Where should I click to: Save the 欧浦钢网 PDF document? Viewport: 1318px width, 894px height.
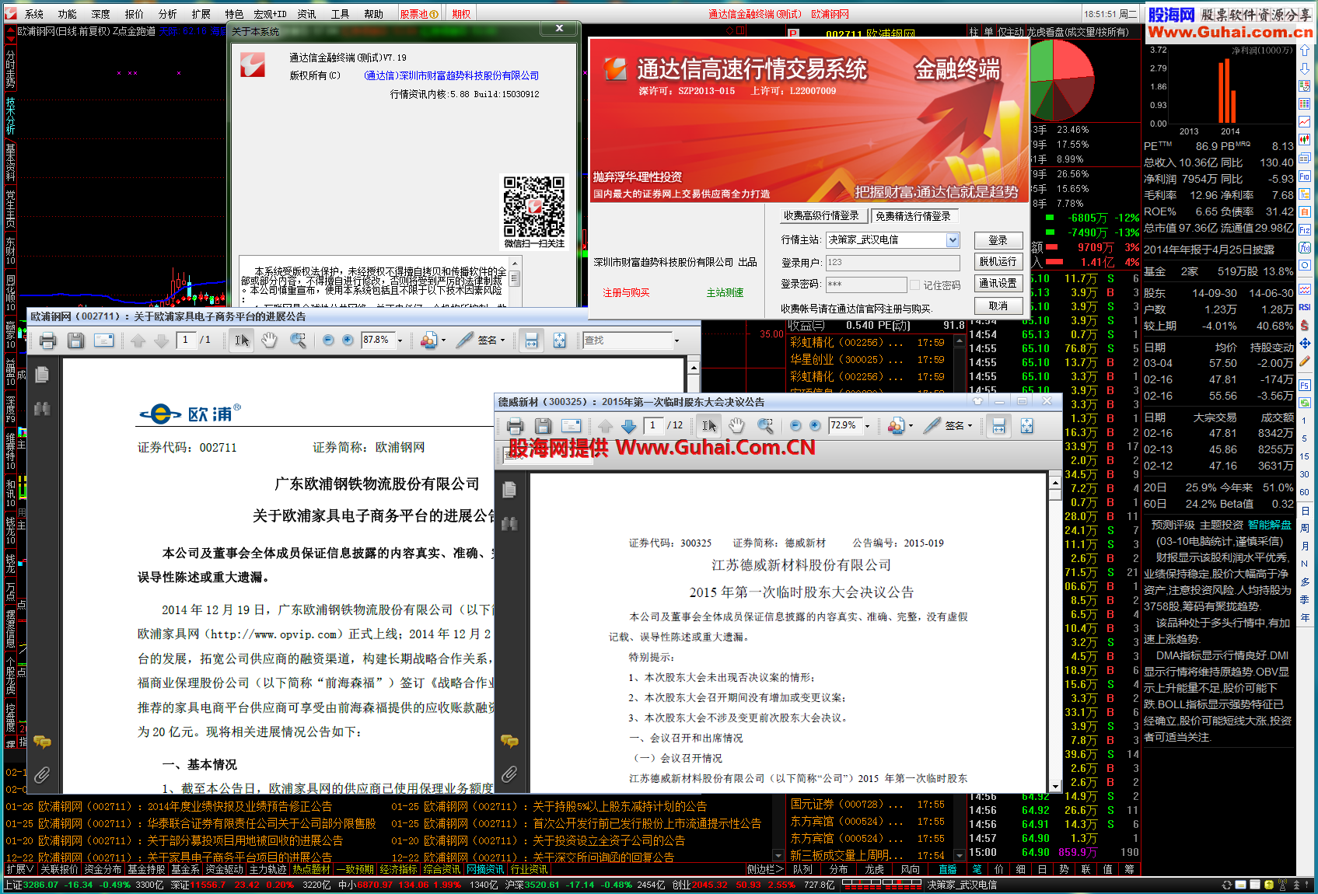(75, 340)
